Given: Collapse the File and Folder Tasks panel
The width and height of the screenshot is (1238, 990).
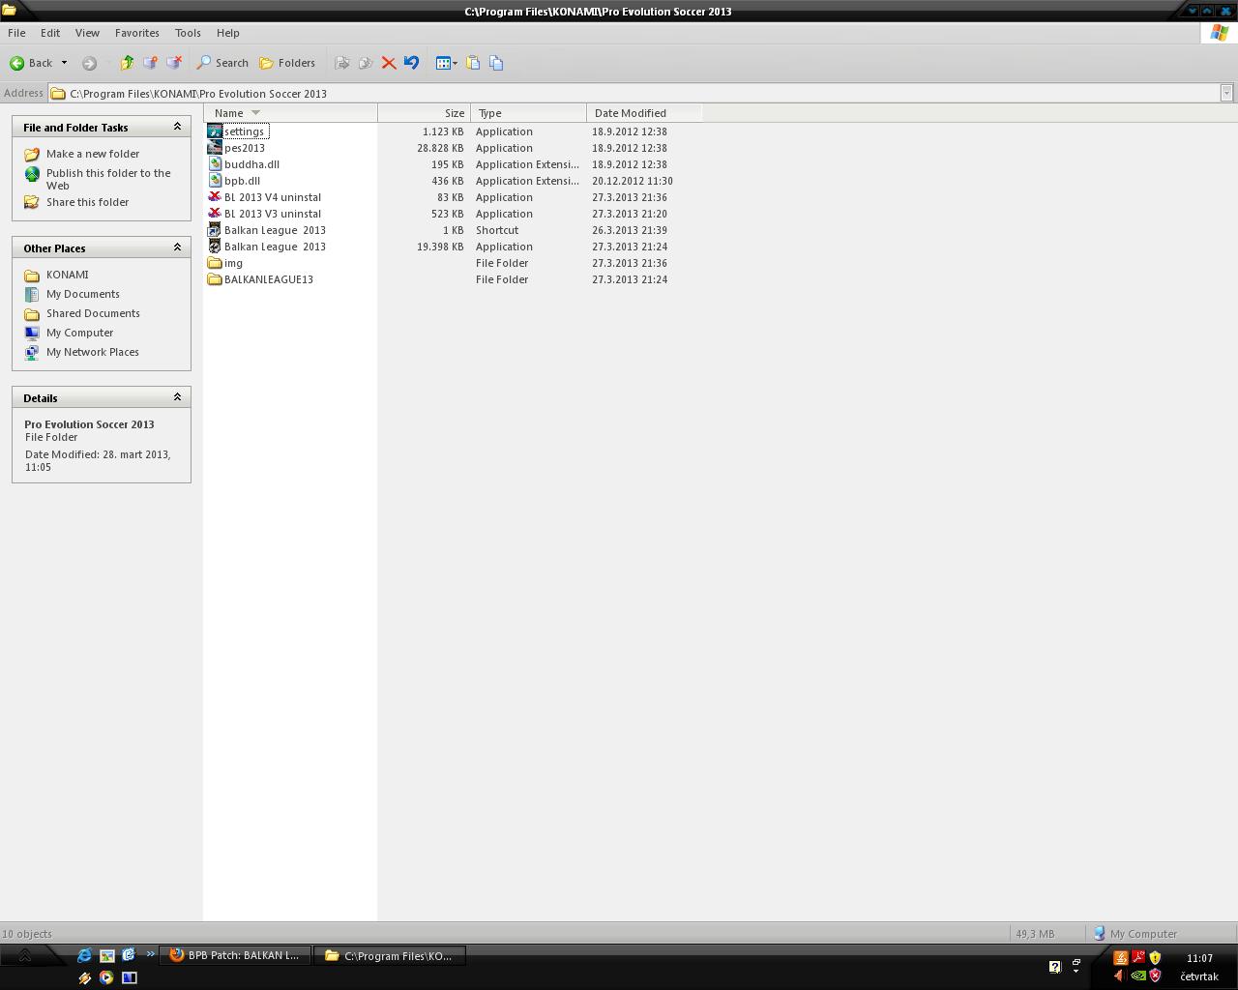Looking at the screenshot, I should click(x=177, y=127).
